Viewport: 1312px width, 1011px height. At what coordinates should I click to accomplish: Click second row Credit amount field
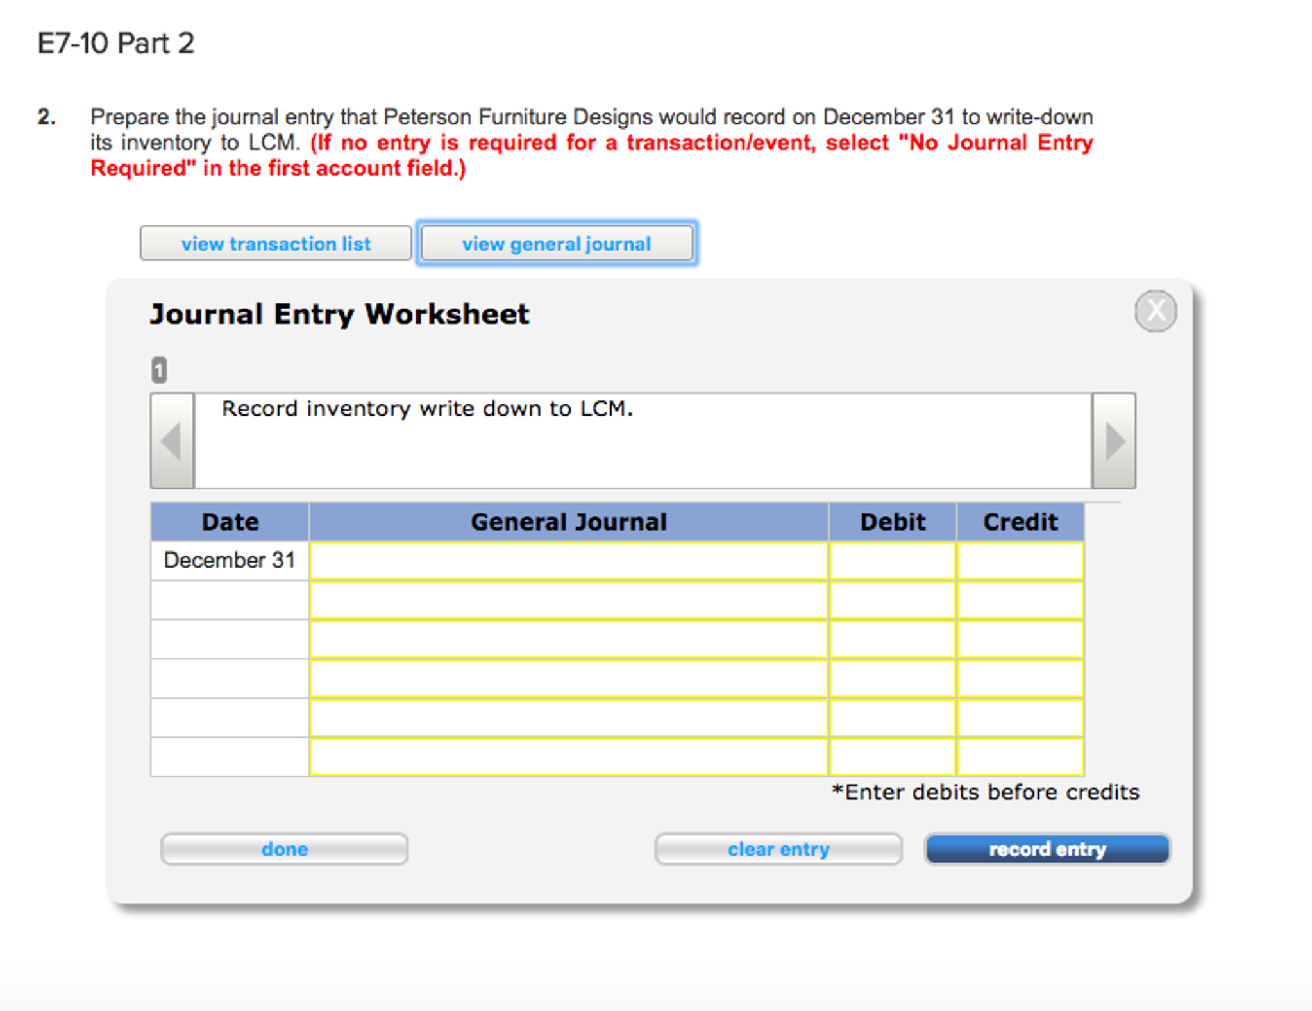click(x=1020, y=600)
